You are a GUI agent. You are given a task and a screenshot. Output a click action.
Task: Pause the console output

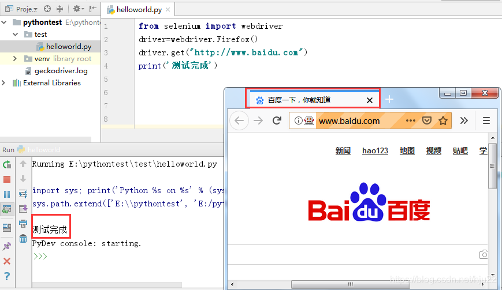7,194
